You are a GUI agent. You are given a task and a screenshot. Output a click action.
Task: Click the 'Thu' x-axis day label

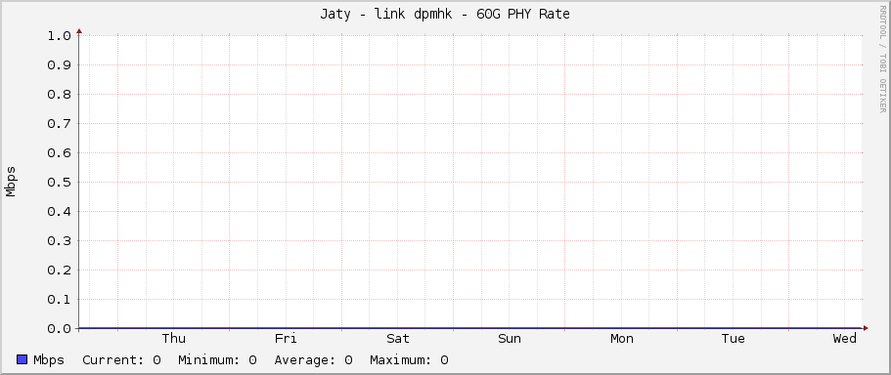point(174,339)
